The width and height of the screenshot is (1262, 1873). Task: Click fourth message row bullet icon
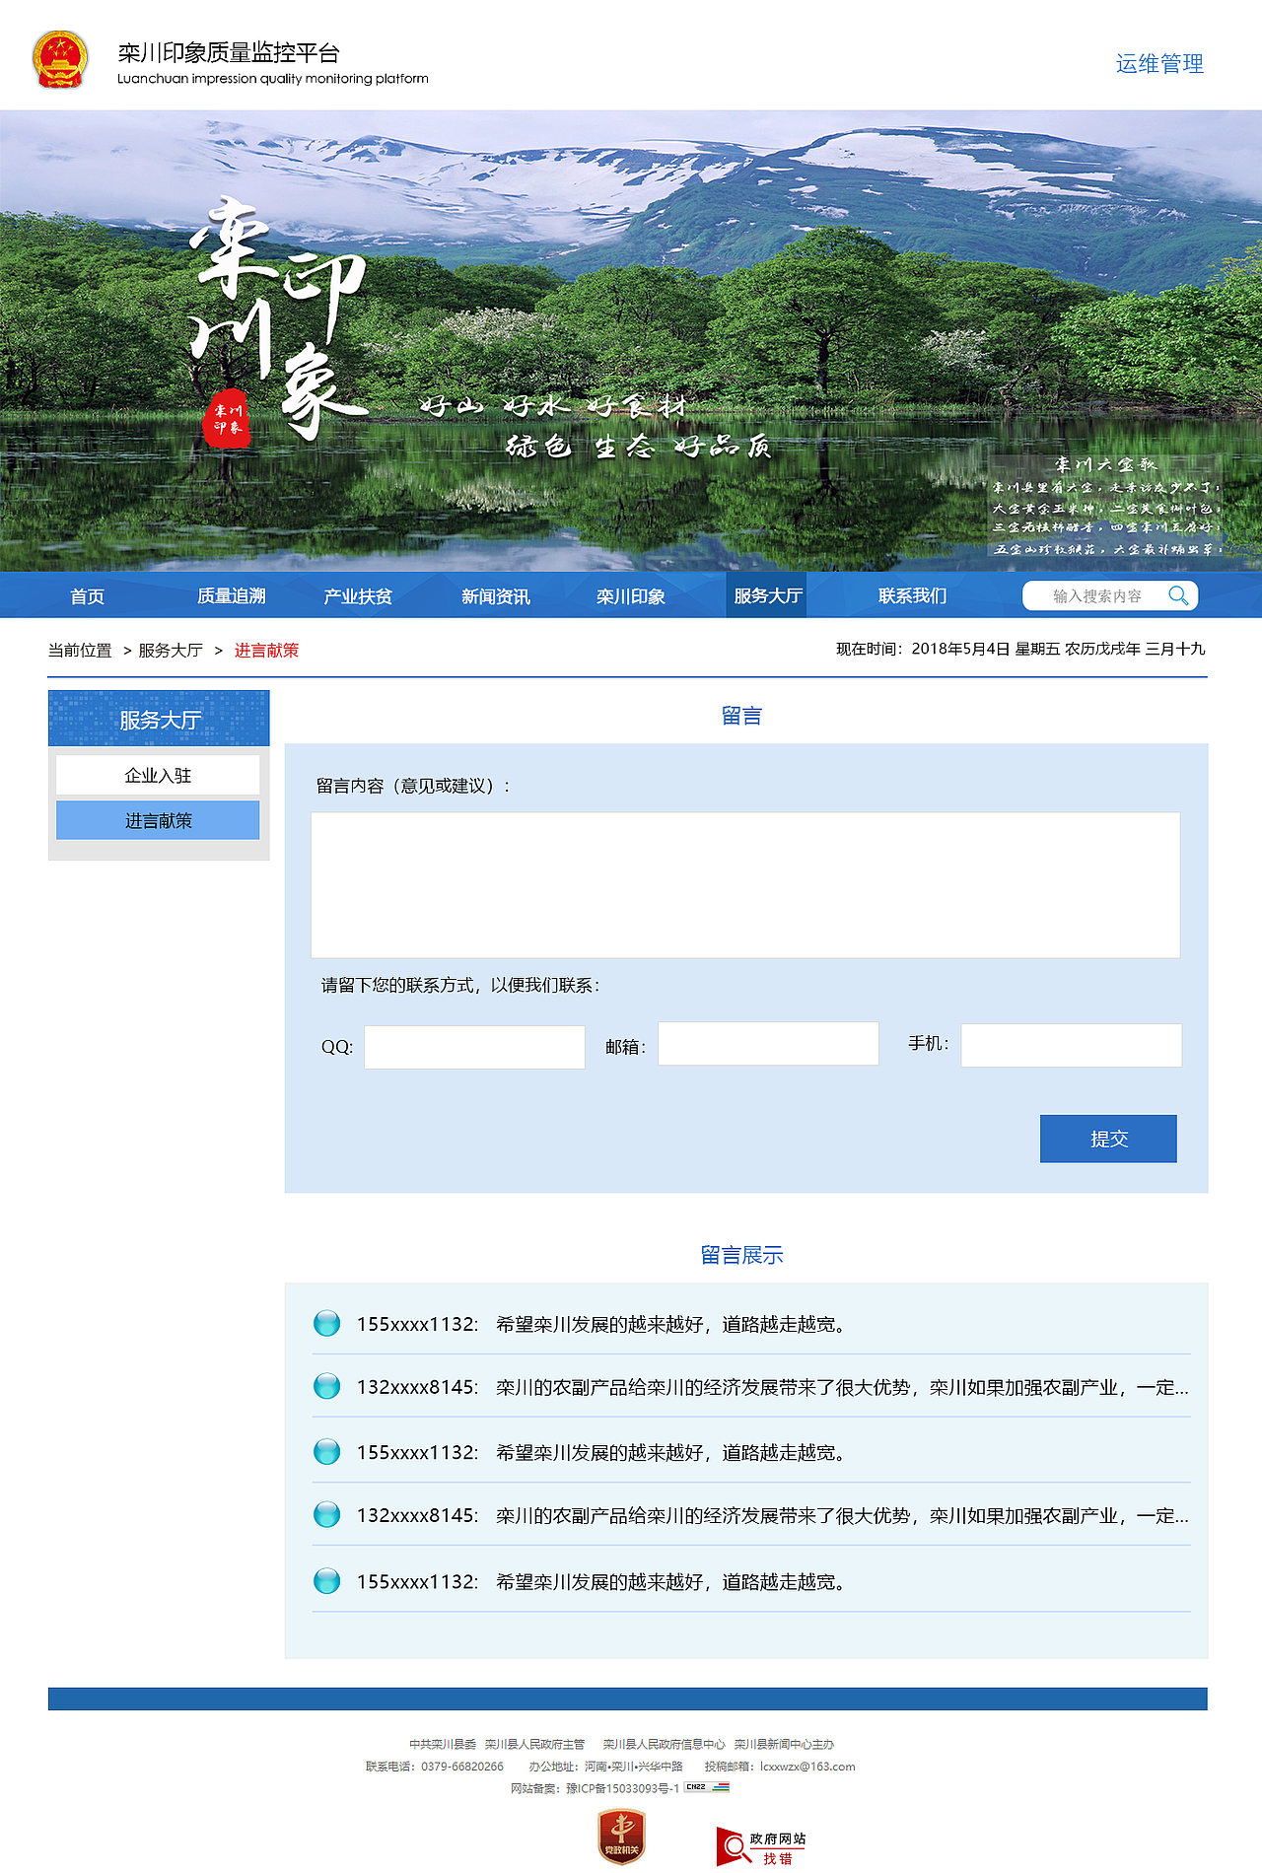326,1514
